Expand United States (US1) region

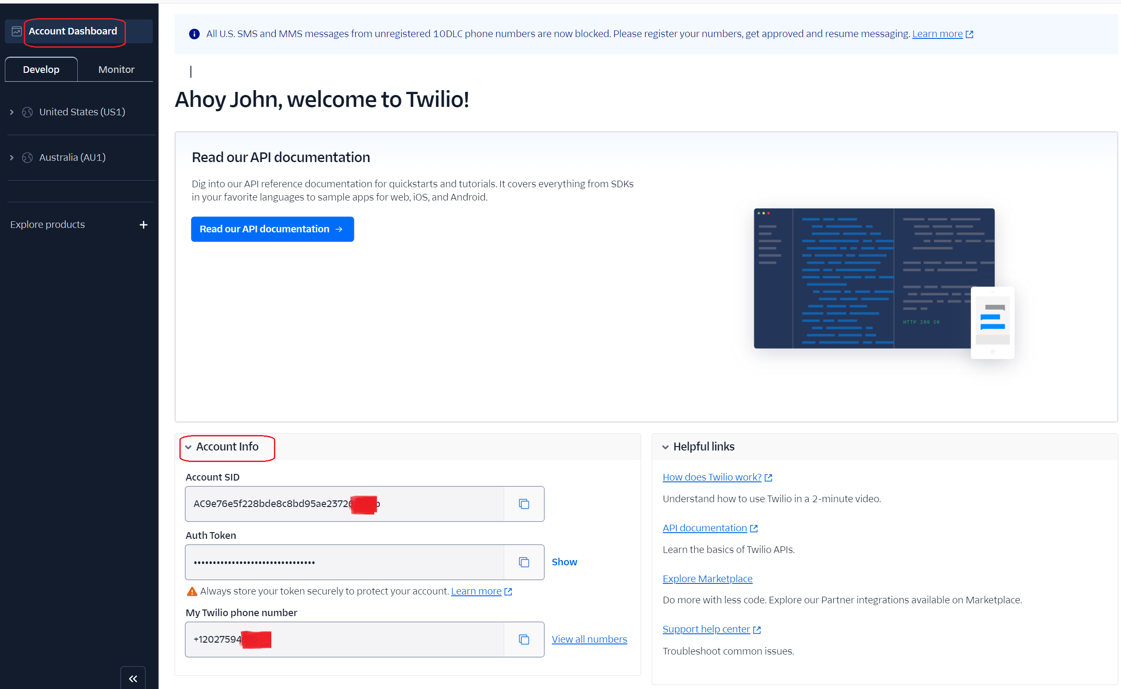tap(12, 112)
